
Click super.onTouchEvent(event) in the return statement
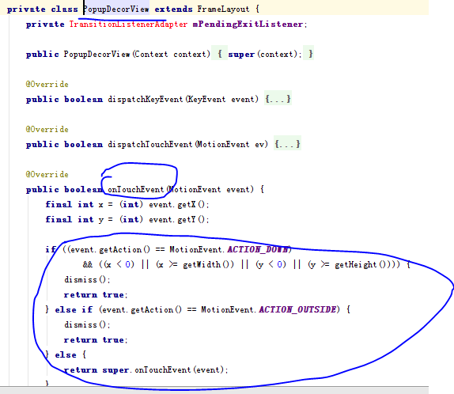163,370
